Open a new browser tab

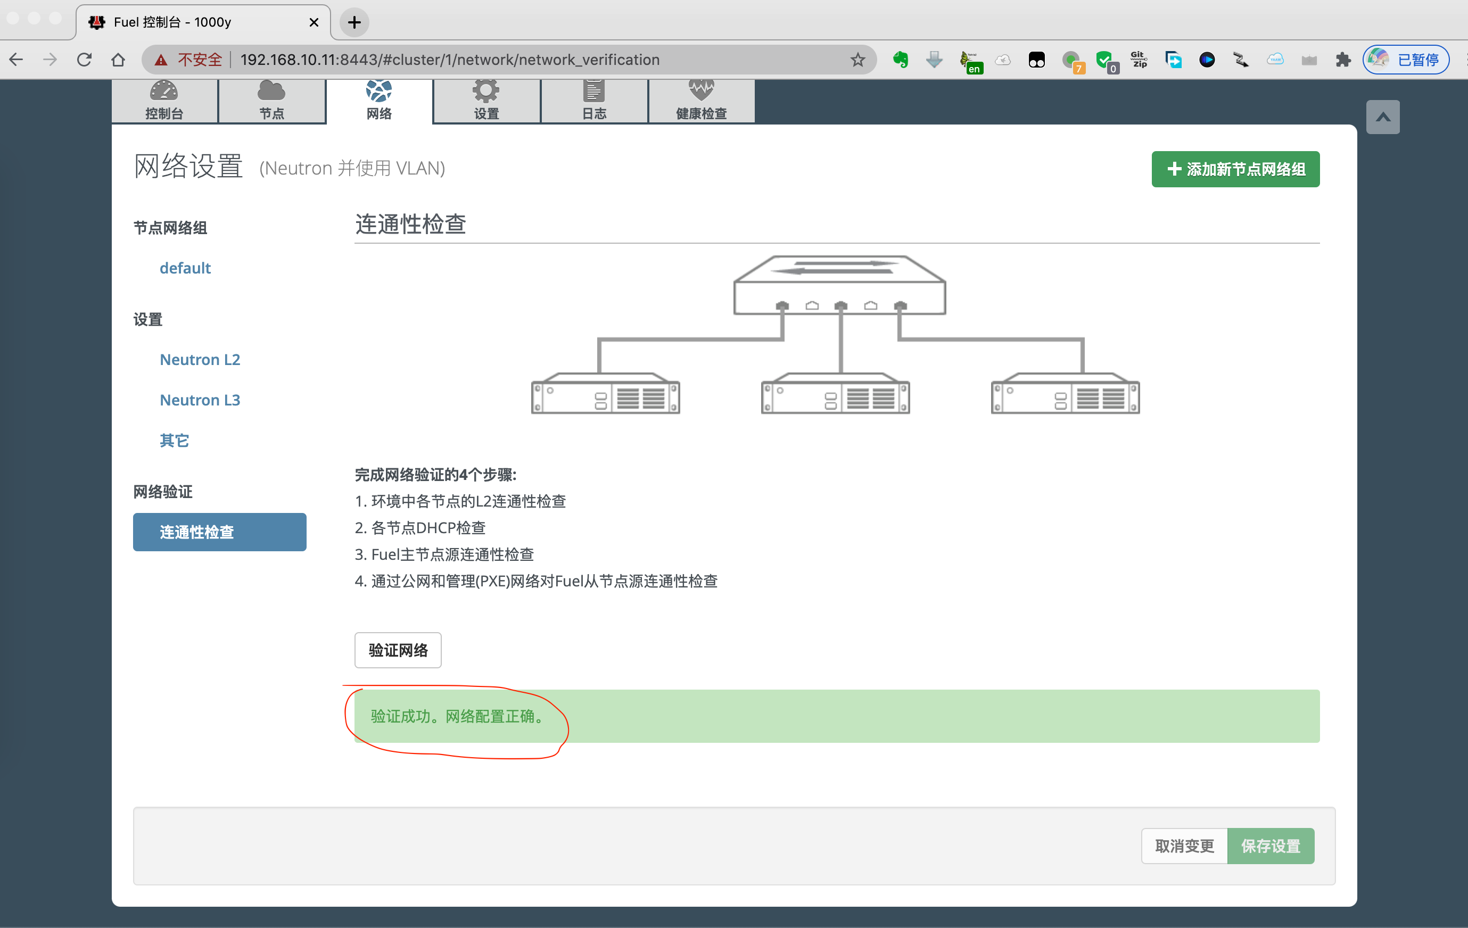[x=354, y=22]
